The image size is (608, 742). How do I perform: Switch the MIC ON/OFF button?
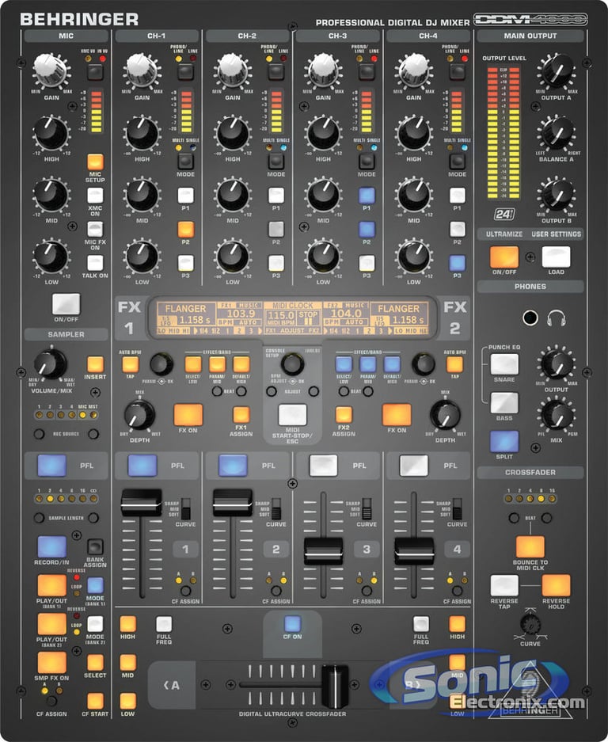[x=66, y=304]
